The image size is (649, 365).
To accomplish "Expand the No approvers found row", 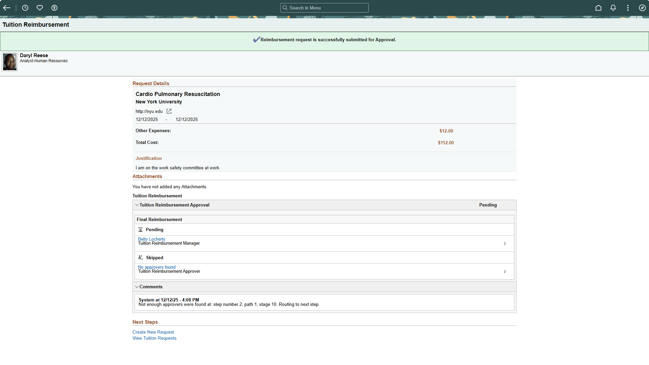I will (x=505, y=271).
